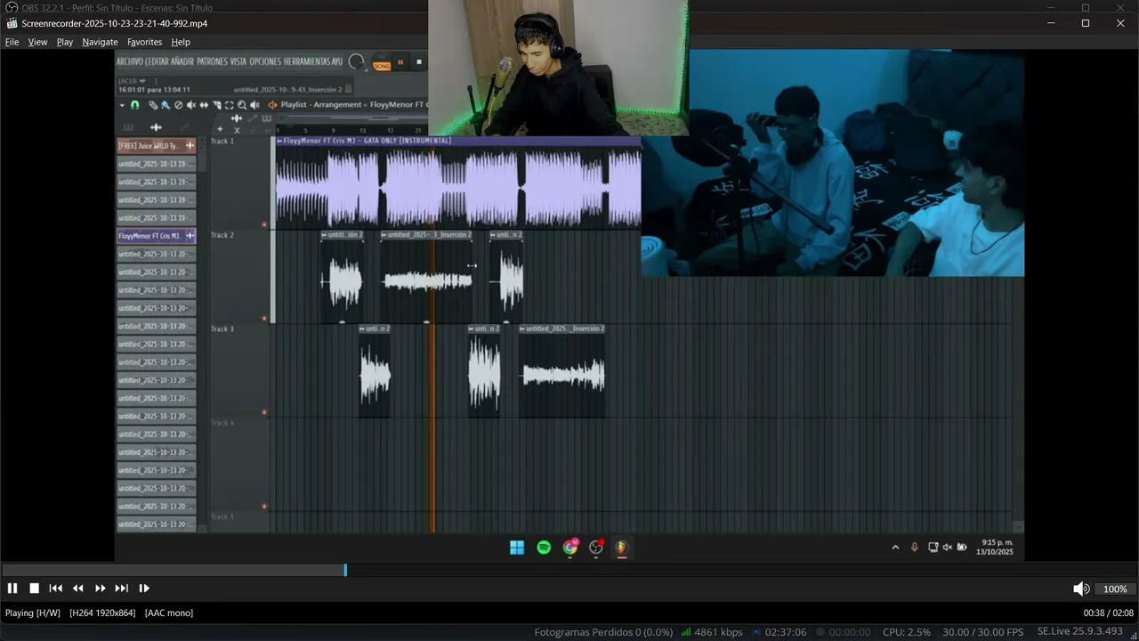Image resolution: width=1139 pixels, height=641 pixels.
Task: Select the FloyyMenor FT Cris MJ clip item
Action: tap(157, 236)
